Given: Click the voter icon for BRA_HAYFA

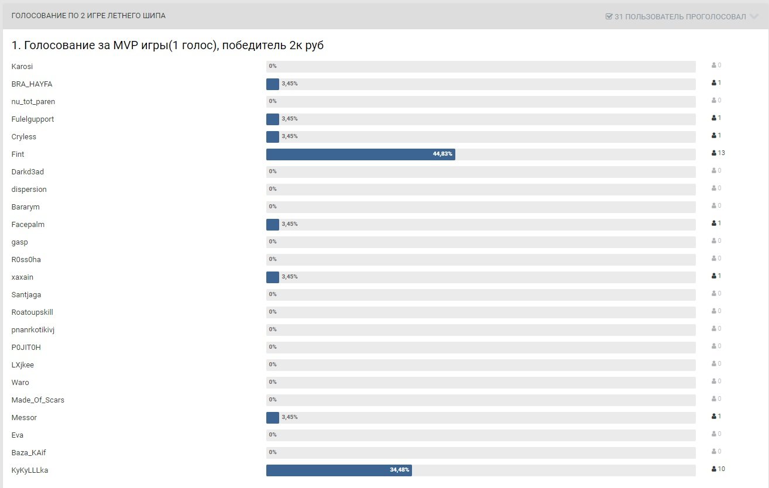Looking at the screenshot, I should 714,83.
